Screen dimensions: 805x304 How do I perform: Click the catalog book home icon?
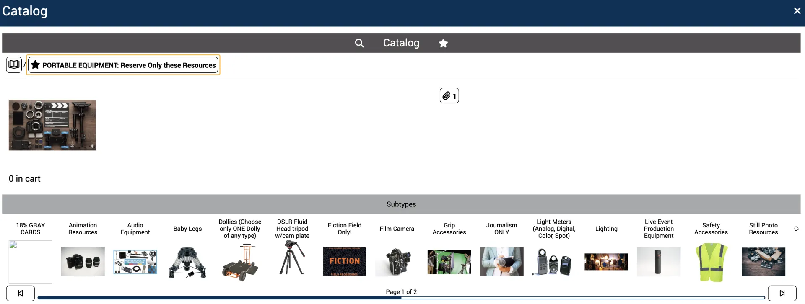pos(14,65)
